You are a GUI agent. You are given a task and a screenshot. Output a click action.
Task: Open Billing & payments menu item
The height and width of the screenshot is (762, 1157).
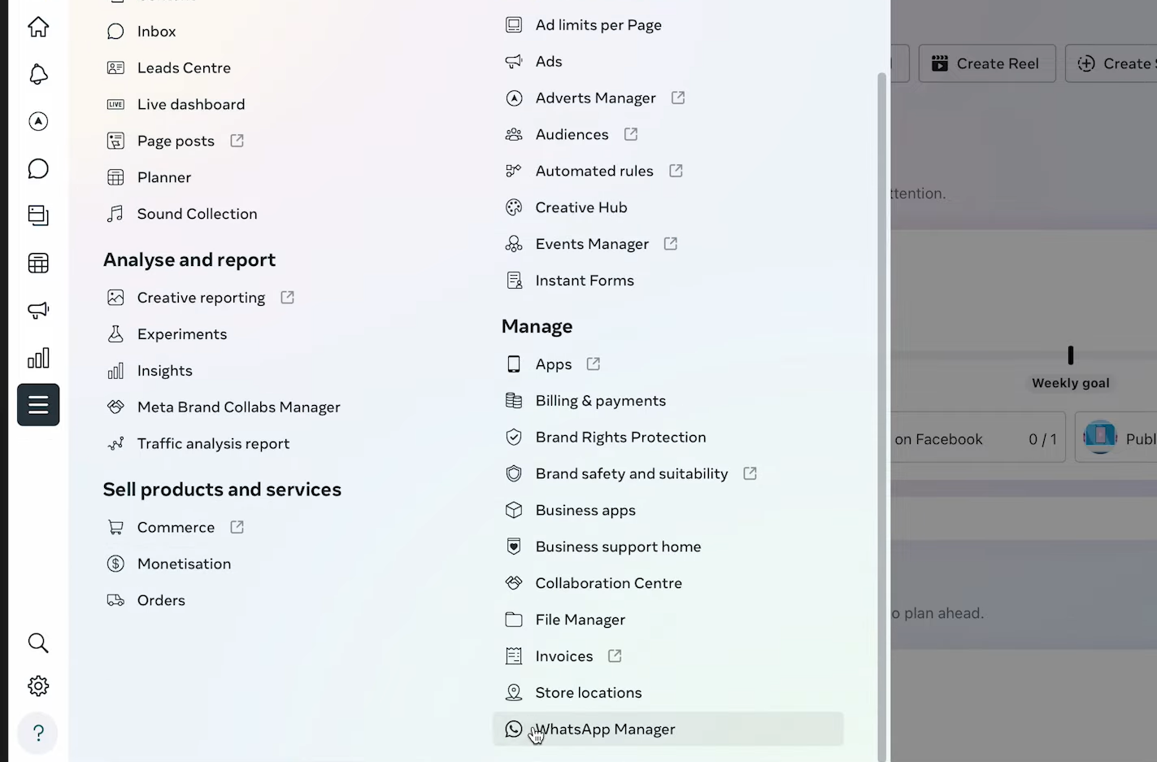coord(600,401)
